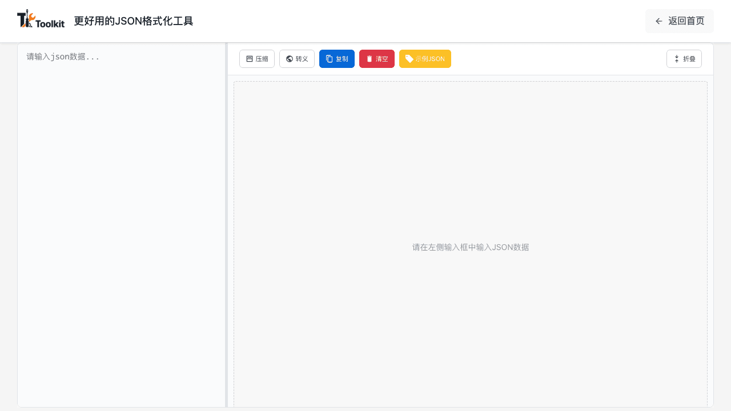Screen dimensions: 731x411
Task: Click the trash icon on red 清空 button
Action: [x=368, y=59]
